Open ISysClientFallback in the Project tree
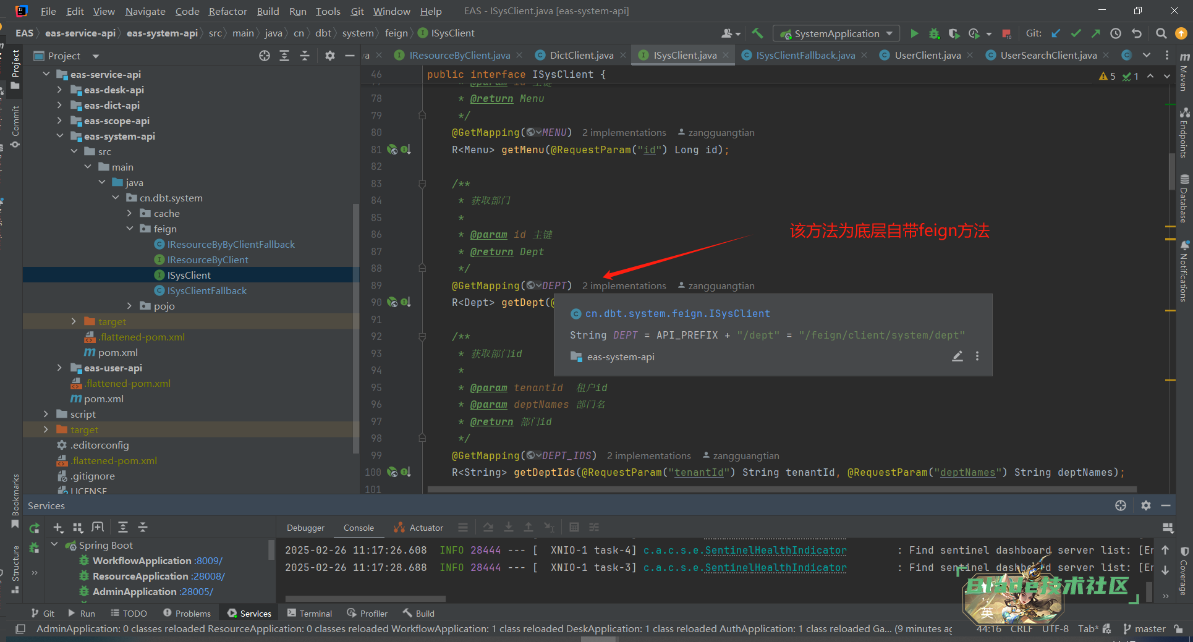Image resolution: width=1193 pixels, height=642 pixels. tap(206, 291)
